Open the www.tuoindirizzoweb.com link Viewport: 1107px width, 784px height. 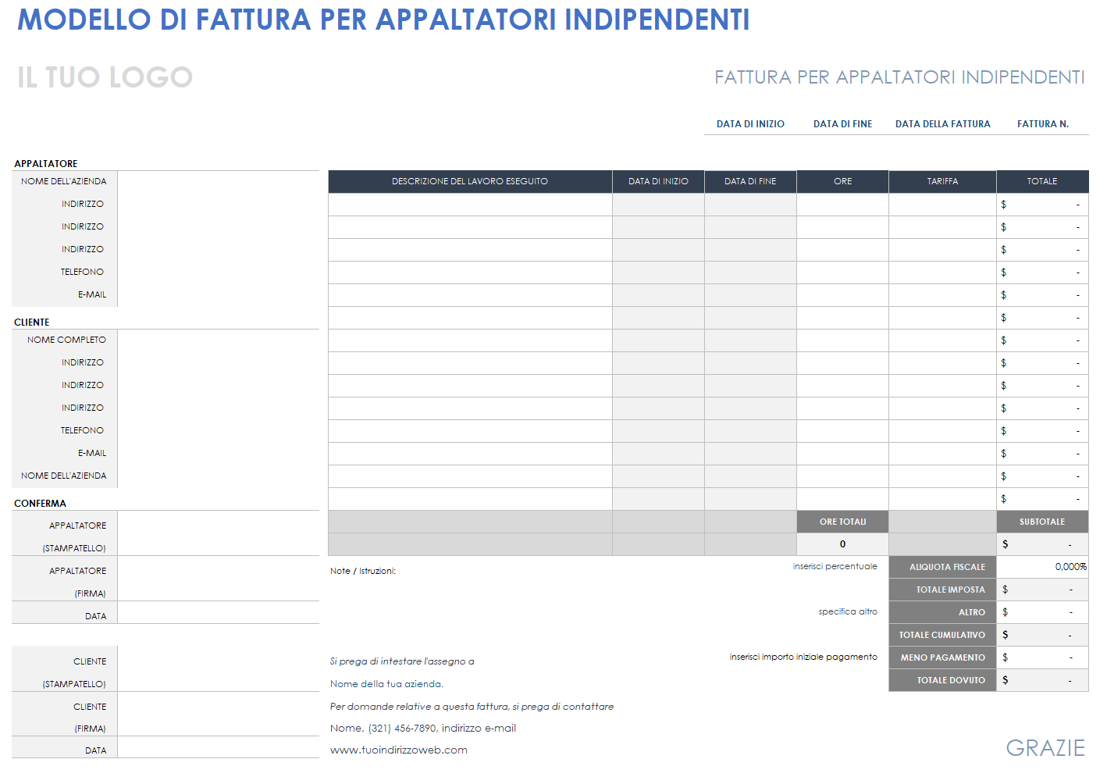click(x=399, y=750)
